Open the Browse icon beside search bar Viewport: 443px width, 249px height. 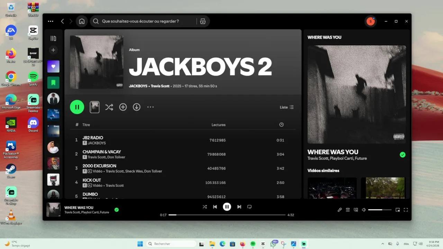tap(203, 21)
